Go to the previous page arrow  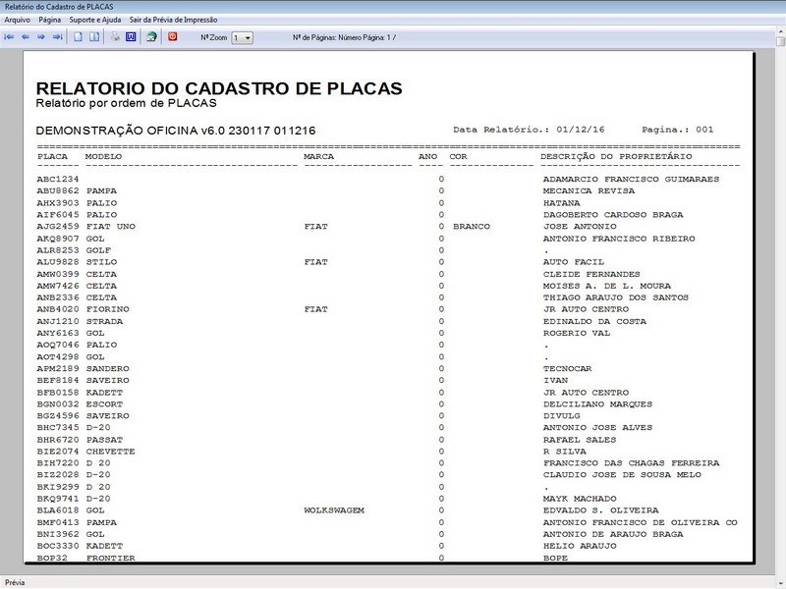(x=27, y=37)
